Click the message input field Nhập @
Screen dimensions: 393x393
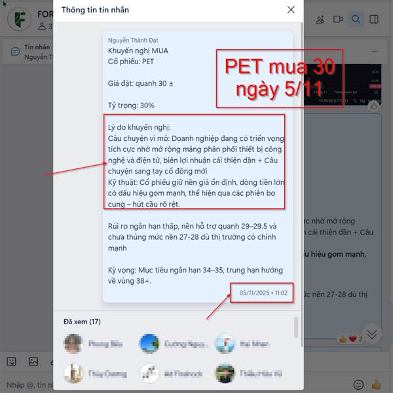(29, 384)
